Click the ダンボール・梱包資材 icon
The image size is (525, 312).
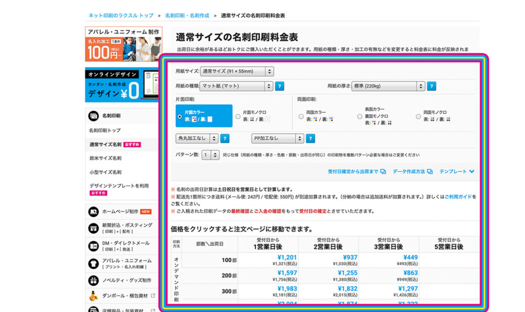pos(93,296)
